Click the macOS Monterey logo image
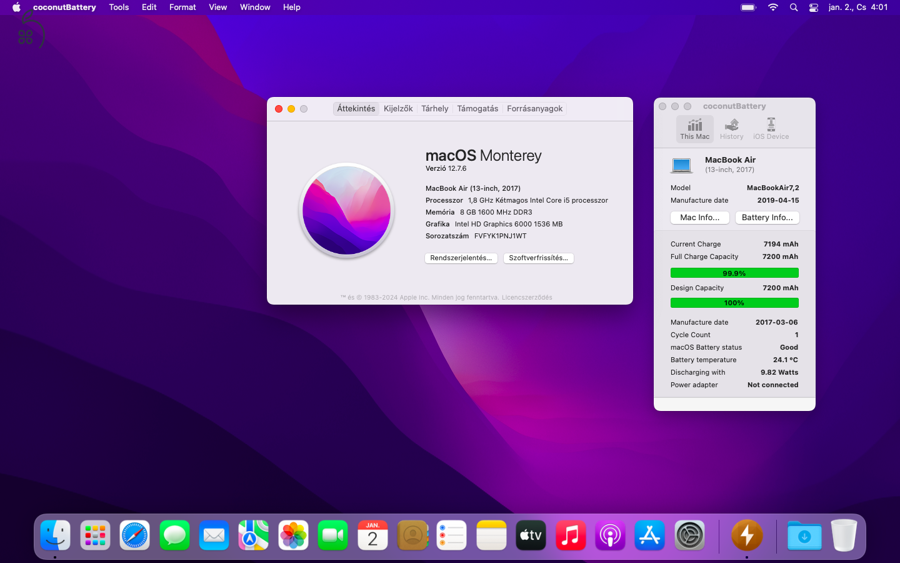The height and width of the screenshot is (563, 900). tap(347, 210)
